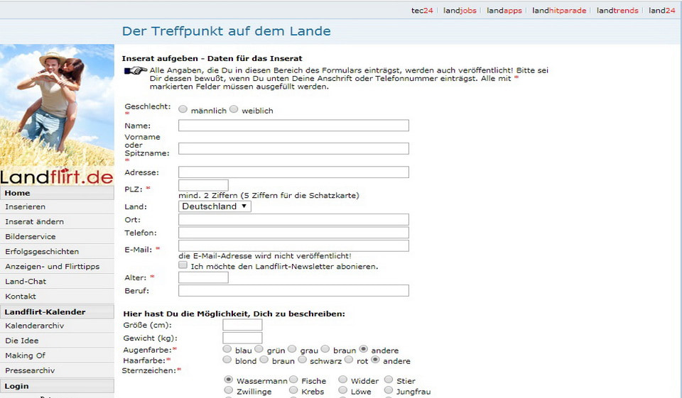Enable the Landflirt-Newsletter subscription checkbox

pyautogui.click(x=183, y=265)
